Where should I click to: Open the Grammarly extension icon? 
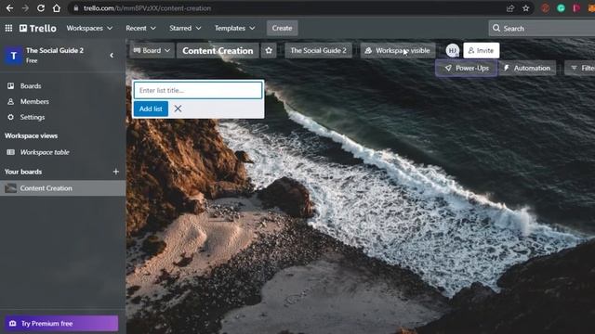click(x=561, y=8)
